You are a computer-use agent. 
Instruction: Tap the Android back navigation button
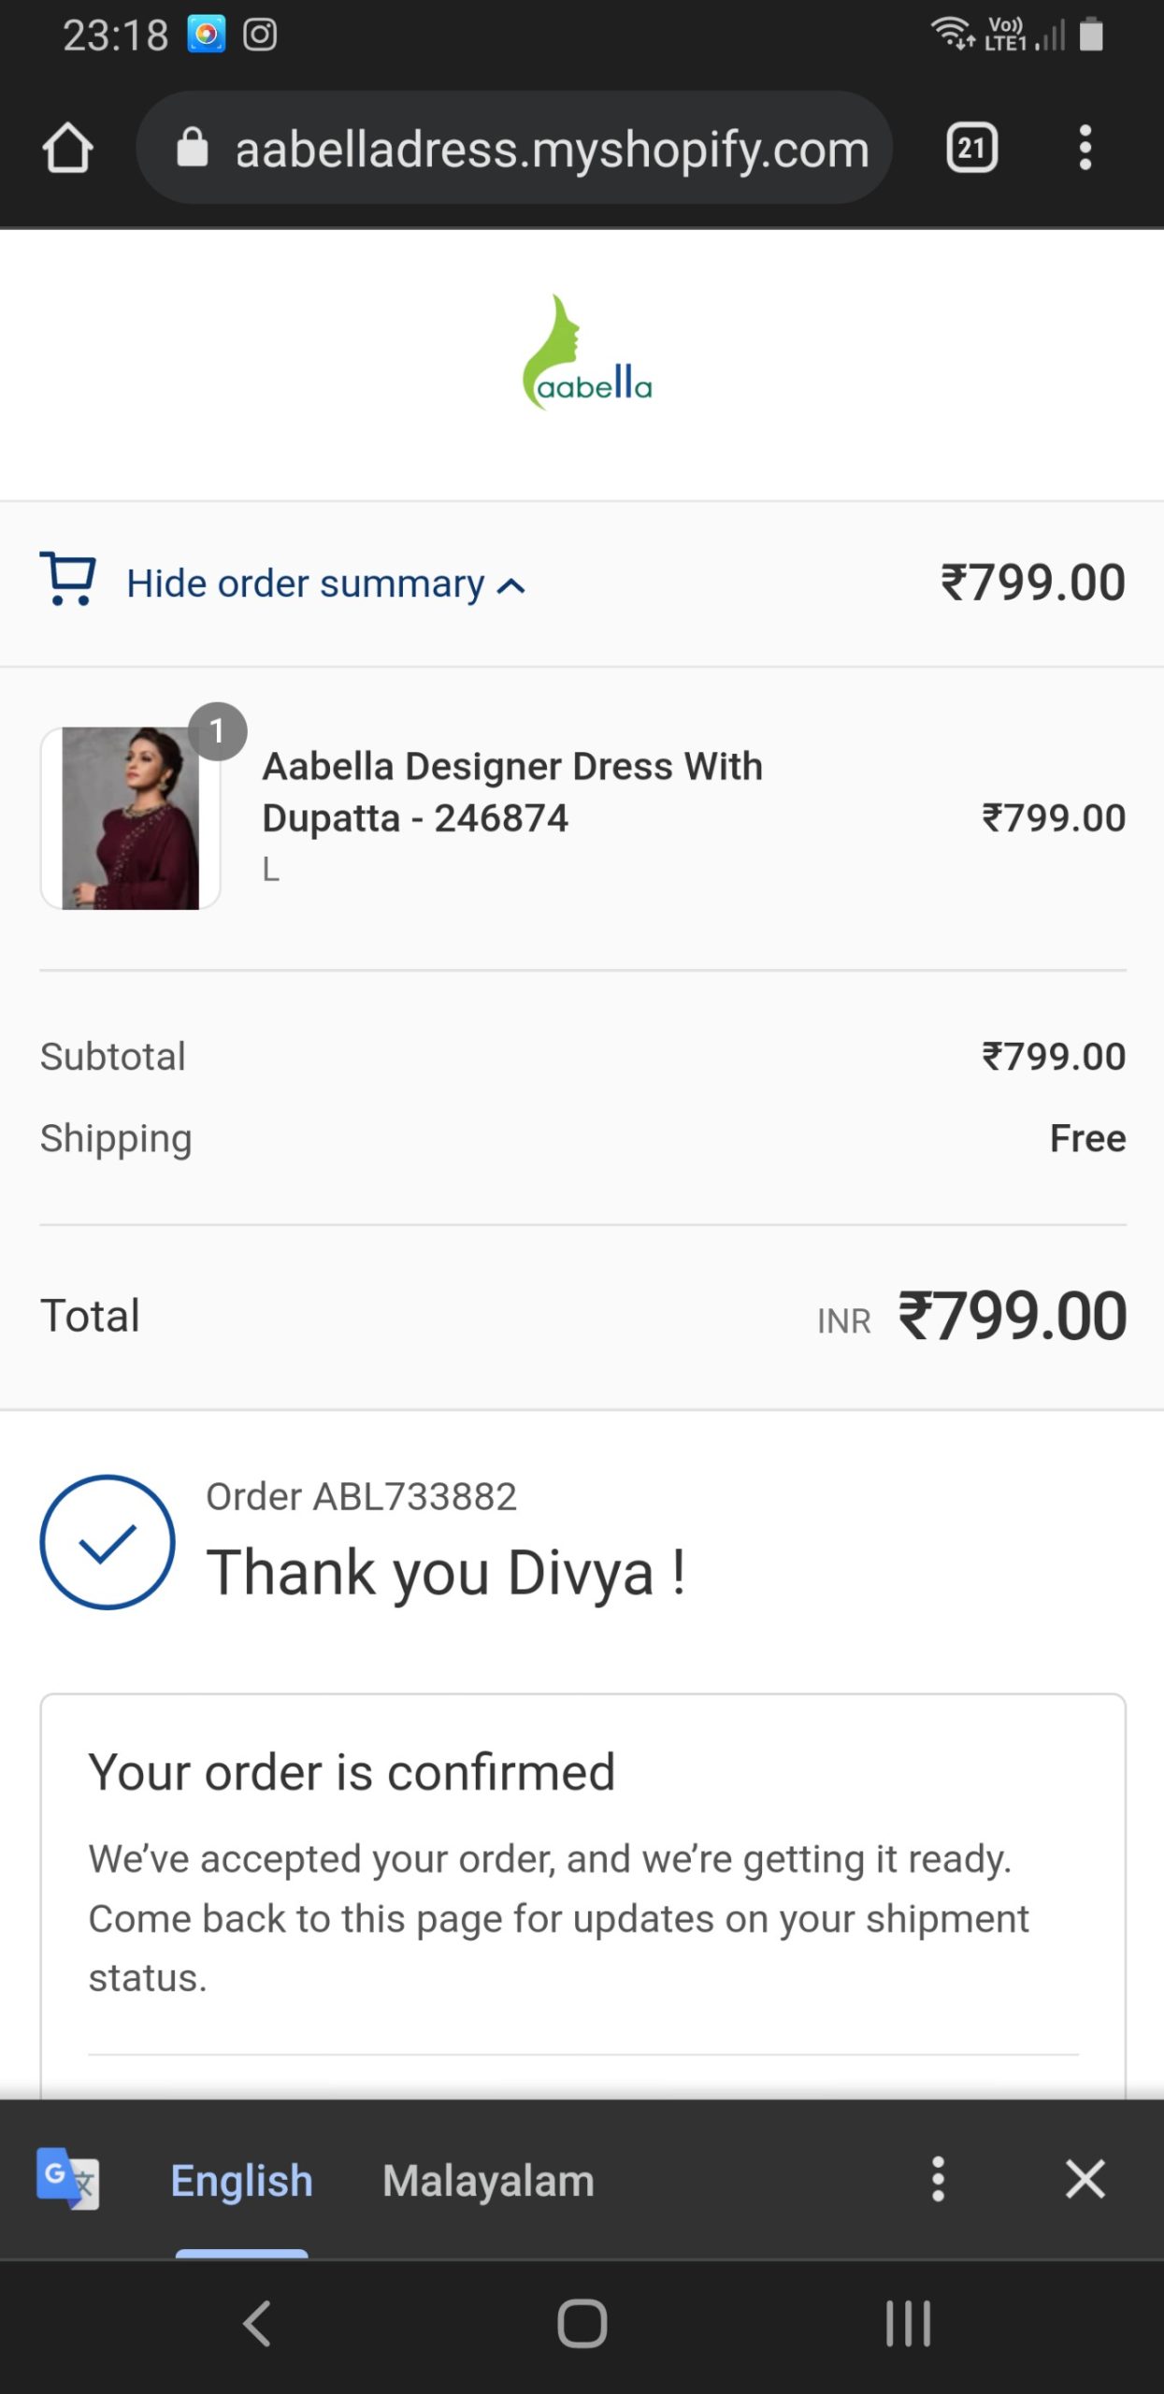pyautogui.click(x=257, y=2324)
